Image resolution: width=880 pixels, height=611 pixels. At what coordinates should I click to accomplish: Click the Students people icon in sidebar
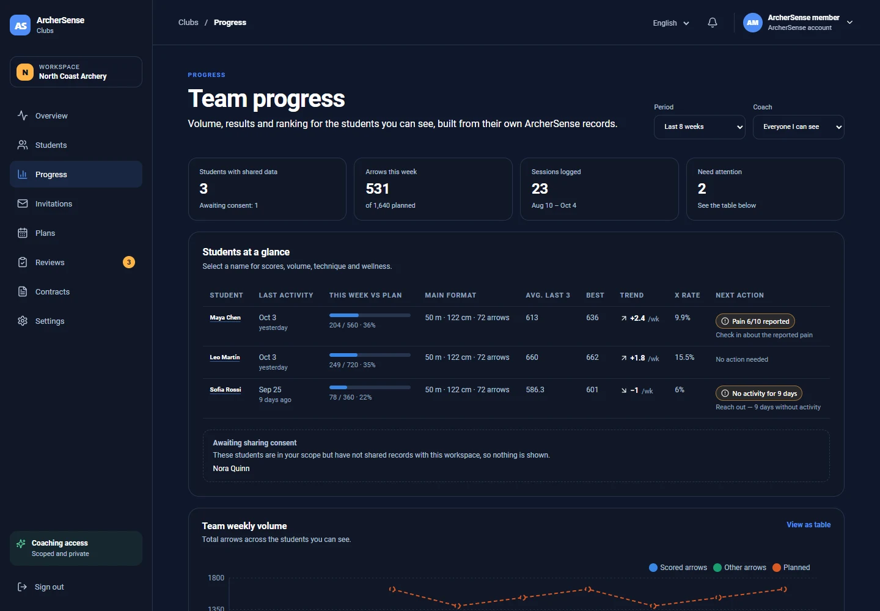point(23,145)
